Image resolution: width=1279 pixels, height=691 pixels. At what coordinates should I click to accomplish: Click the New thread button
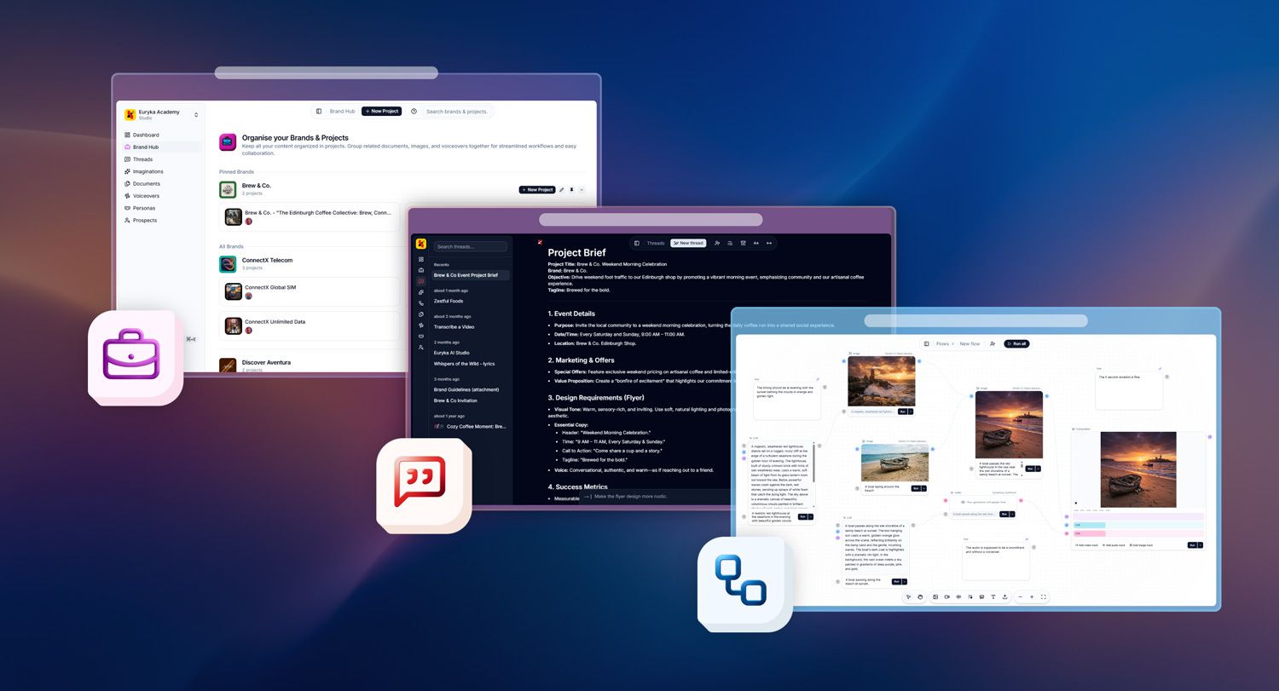(688, 243)
